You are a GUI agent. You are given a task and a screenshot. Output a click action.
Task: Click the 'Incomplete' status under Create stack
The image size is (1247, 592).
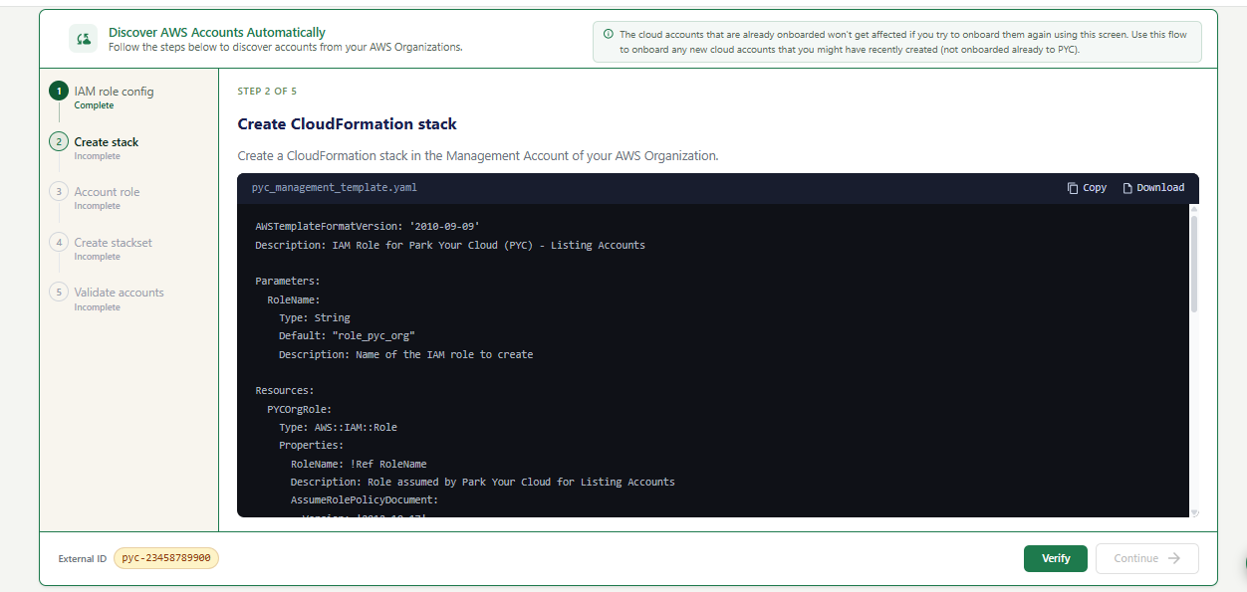coord(97,156)
